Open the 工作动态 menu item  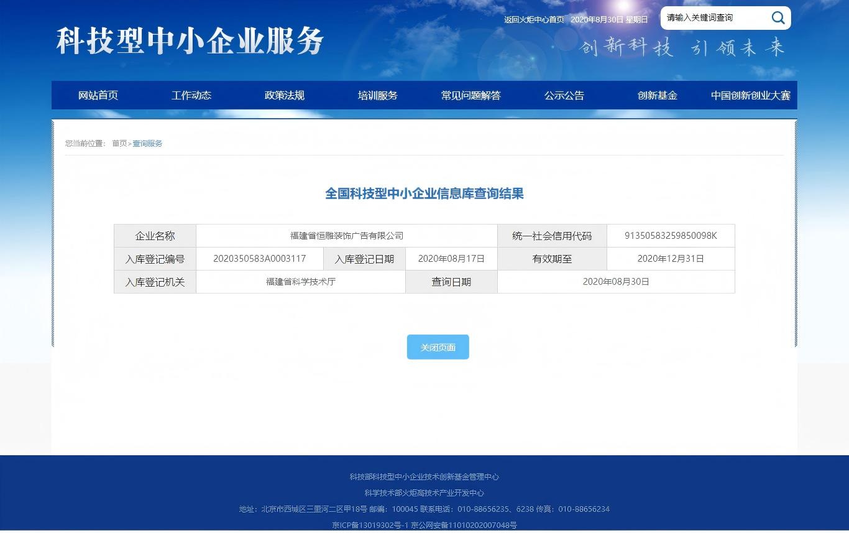coord(191,95)
